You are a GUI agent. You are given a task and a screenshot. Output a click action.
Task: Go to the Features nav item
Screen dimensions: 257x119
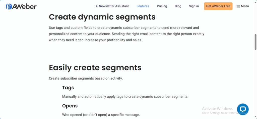143,6
